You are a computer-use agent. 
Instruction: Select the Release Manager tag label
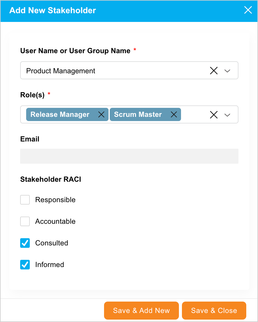coord(60,114)
